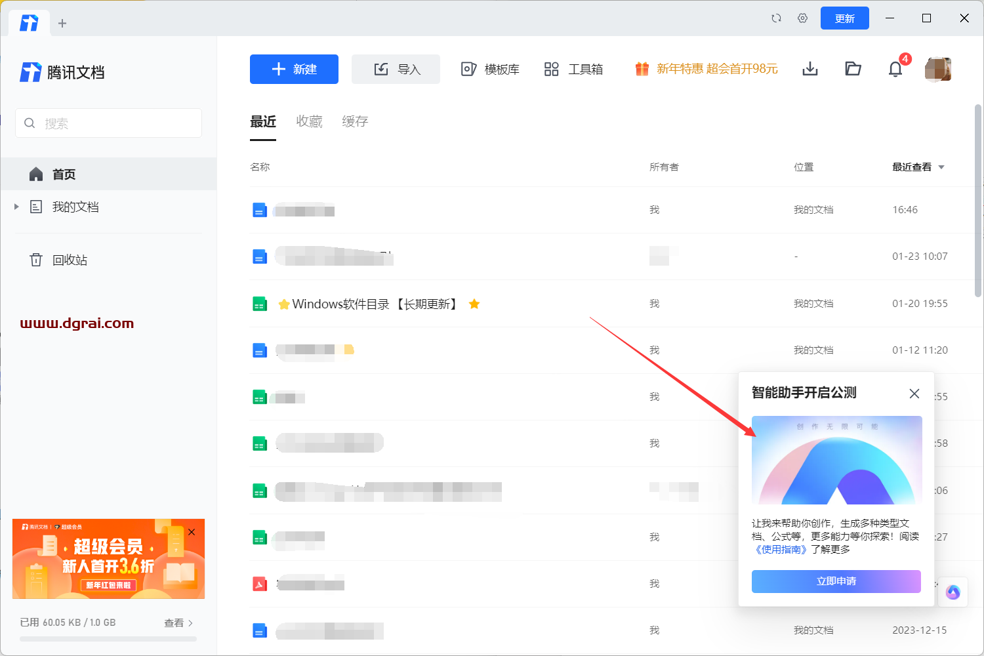Click the trash icon beside 回收站
The width and height of the screenshot is (984, 656).
point(36,260)
